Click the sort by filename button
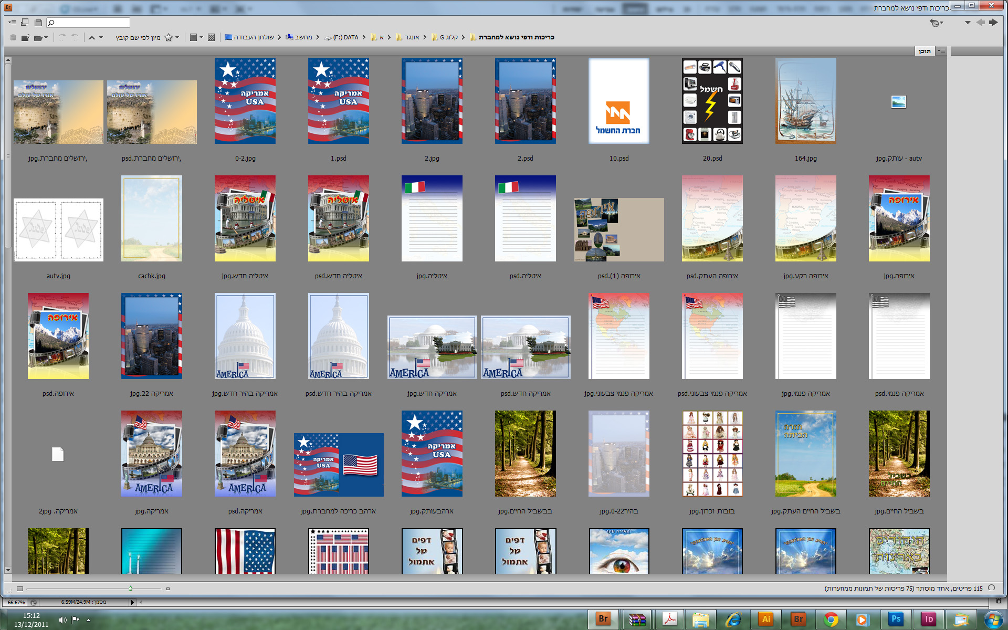Viewport: 1008px width, 630px height. [x=138, y=37]
